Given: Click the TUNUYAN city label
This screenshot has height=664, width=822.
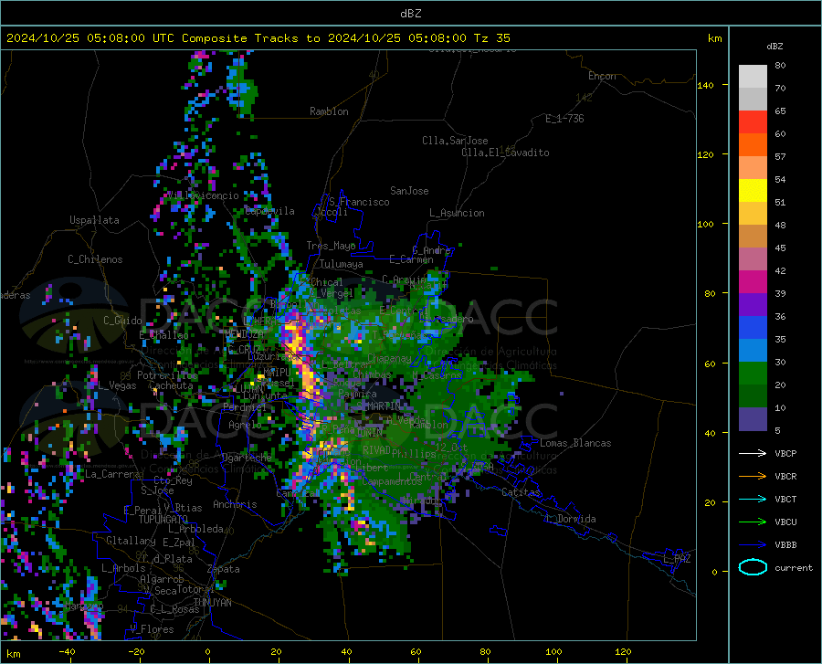Looking at the screenshot, I should [x=212, y=602].
